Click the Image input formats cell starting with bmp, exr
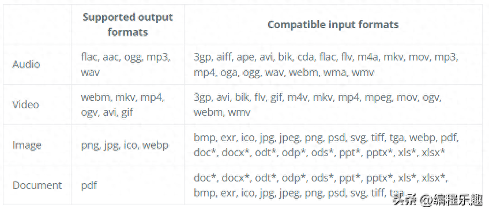The image size is (489, 212). 333,145
